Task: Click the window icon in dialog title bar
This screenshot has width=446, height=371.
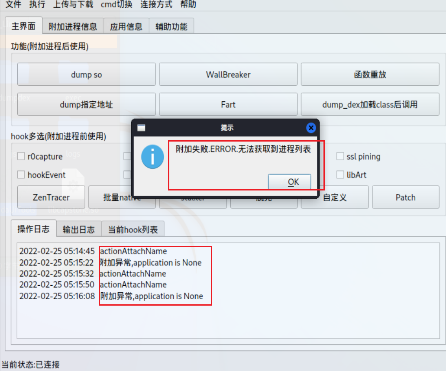Action: click(141, 128)
